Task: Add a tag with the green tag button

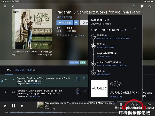Action: pos(83,63)
